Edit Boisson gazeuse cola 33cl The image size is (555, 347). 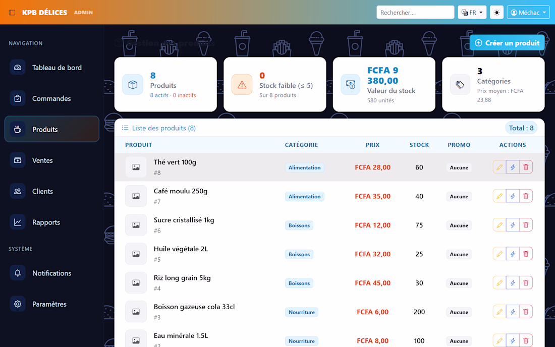(499, 312)
